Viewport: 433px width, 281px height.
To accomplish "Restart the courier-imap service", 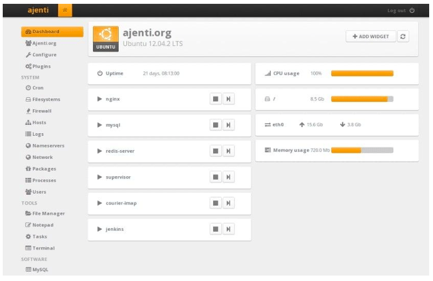I will tap(229, 203).
